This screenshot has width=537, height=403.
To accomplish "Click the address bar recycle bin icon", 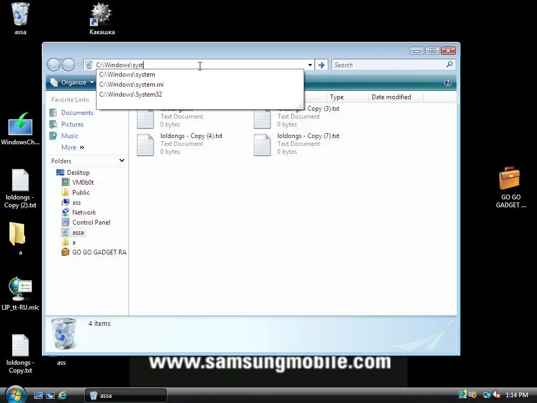I will [x=89, y=65].
